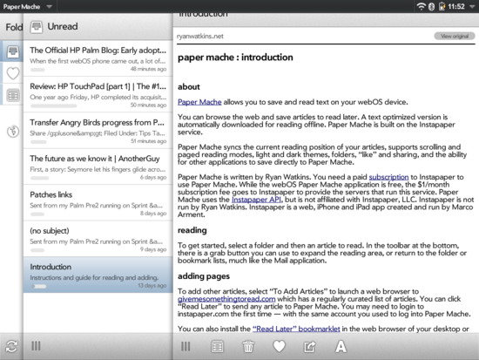Click progress bar under Review: HP TouchPad
479x360 pixels.
(x=54, y=105)
